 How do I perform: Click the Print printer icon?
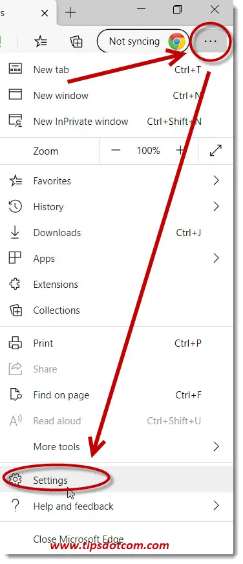[16, 343]
